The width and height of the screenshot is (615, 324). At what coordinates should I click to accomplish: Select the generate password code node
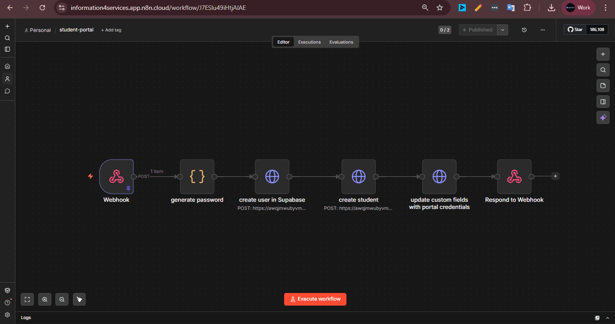(x=197, y=177)
